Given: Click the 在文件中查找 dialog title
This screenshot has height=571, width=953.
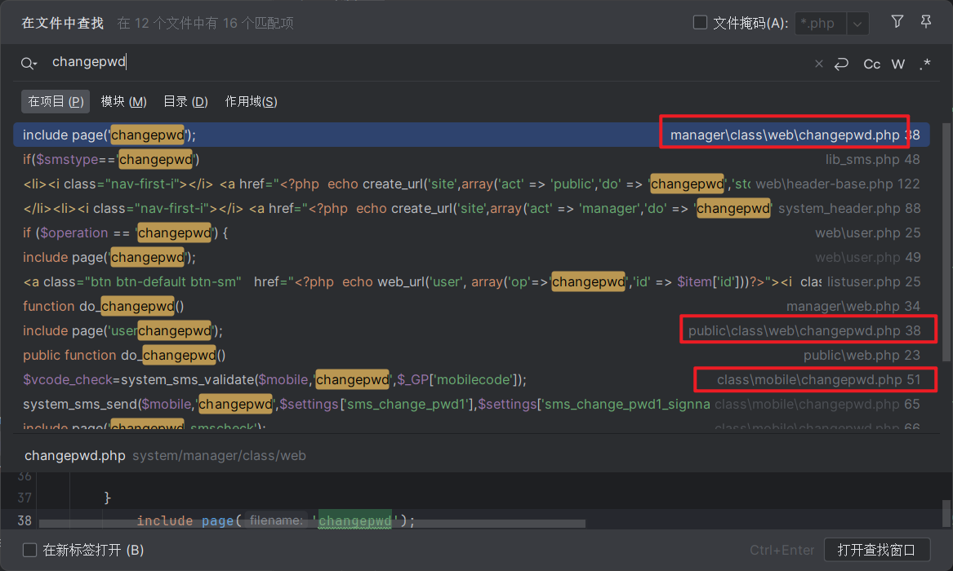Looking at the screenshot, I should point(63,23).
